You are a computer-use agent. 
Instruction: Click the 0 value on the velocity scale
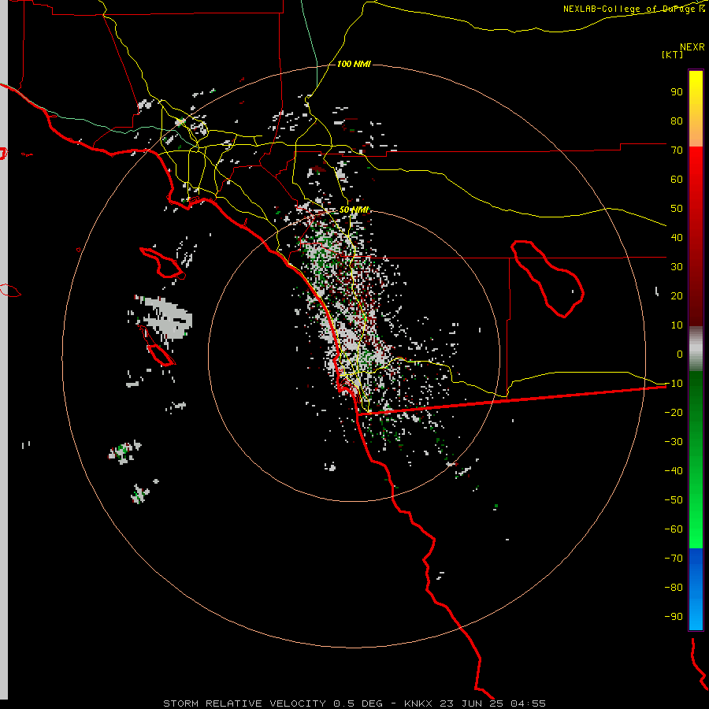[x=680, y=354]
